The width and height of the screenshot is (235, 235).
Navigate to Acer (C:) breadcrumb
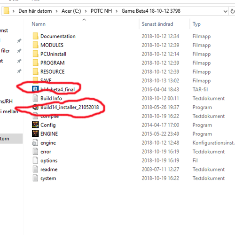click(x=71, y=11)
